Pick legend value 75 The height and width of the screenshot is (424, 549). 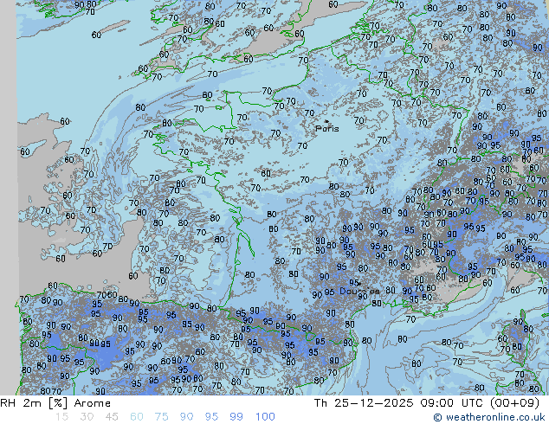pyautogui.click(x=161, y=417)
